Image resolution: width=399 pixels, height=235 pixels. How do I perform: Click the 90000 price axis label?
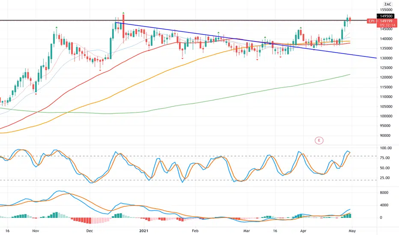coord(385,136)
